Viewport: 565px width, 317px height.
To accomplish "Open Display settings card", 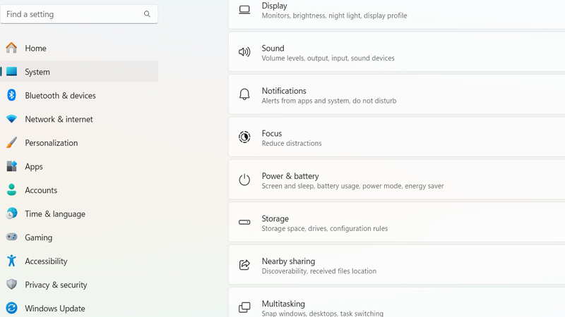I will [x=397, y=14].
